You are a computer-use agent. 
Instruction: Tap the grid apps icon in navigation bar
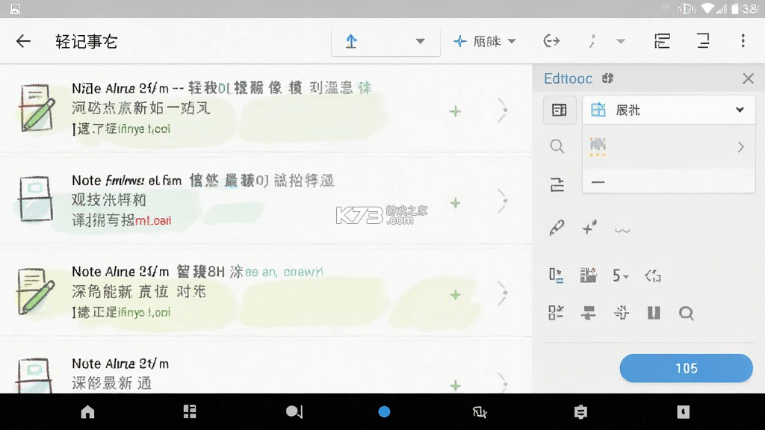click(190, 412)
